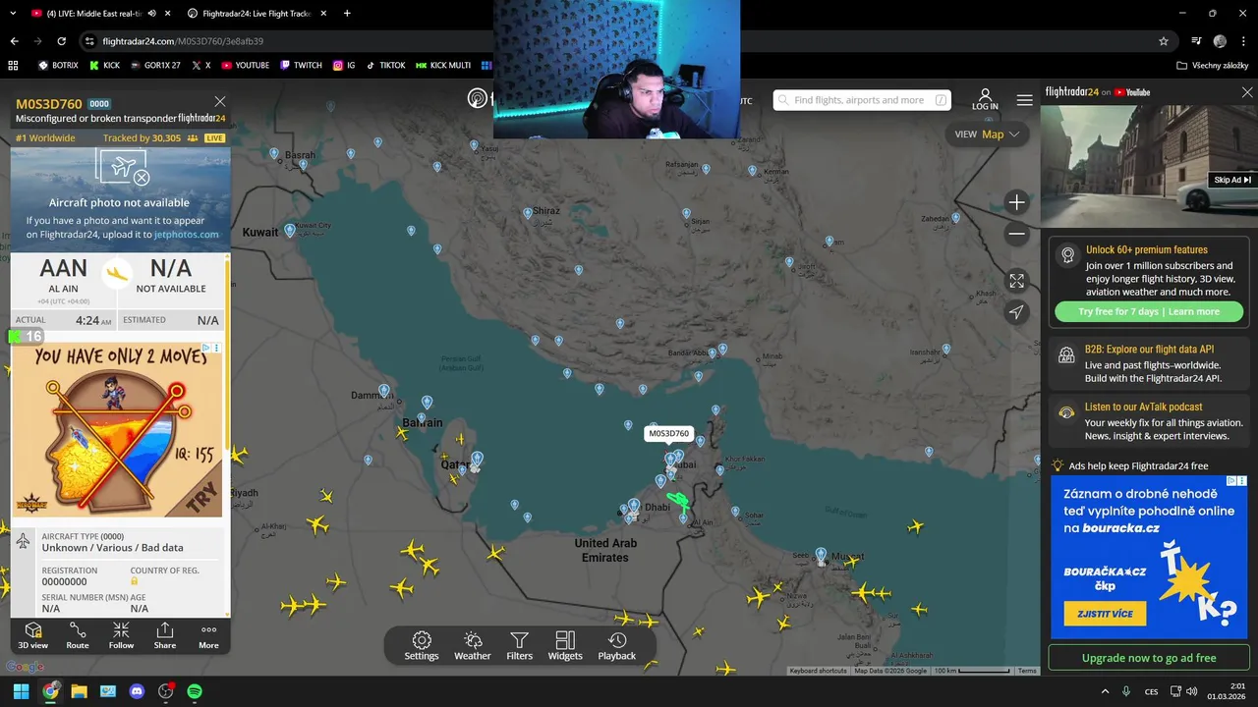Screen dimensions: 1258x707
Task: Open the More options menu
Action: (x=208, y=635)
